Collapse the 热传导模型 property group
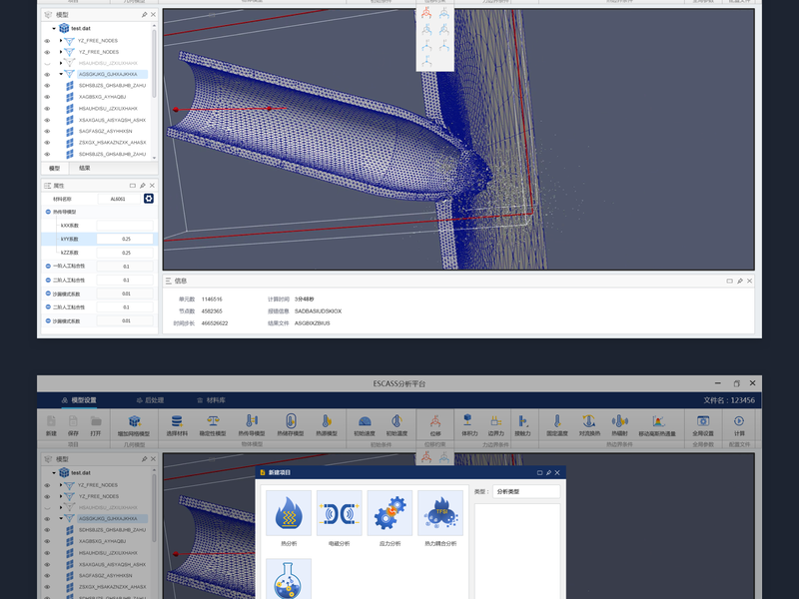The image size is (799, 599). point(47,212)
